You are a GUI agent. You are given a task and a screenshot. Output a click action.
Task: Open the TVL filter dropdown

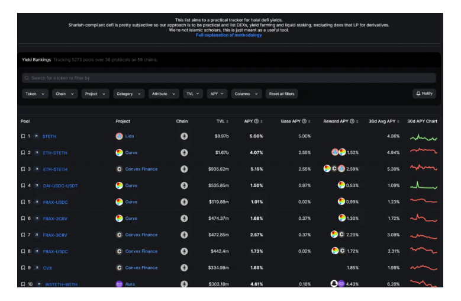pyautogui.click(x=193, y=94)
